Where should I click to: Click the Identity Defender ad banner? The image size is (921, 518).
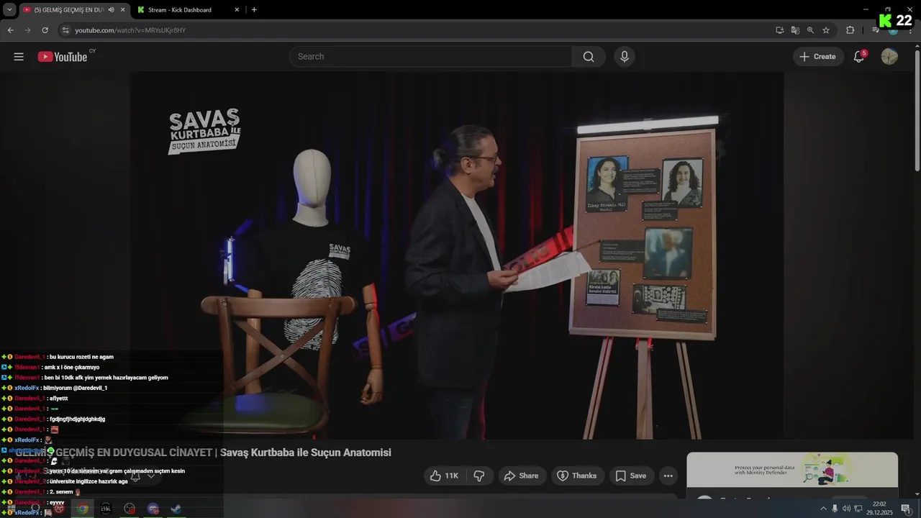pos(792,470)
